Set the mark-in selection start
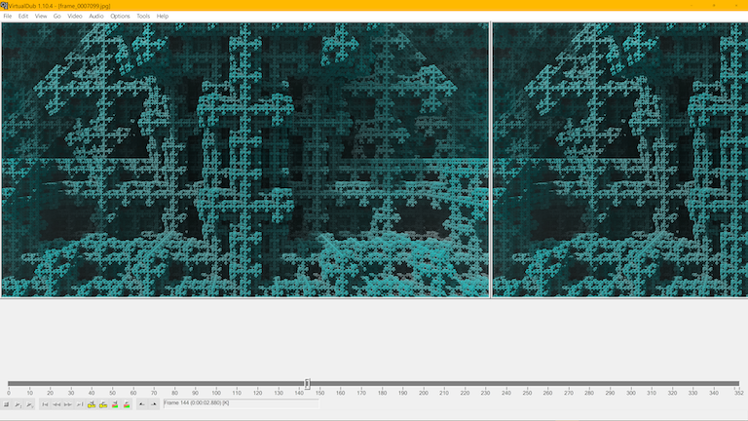 [142, 404]
